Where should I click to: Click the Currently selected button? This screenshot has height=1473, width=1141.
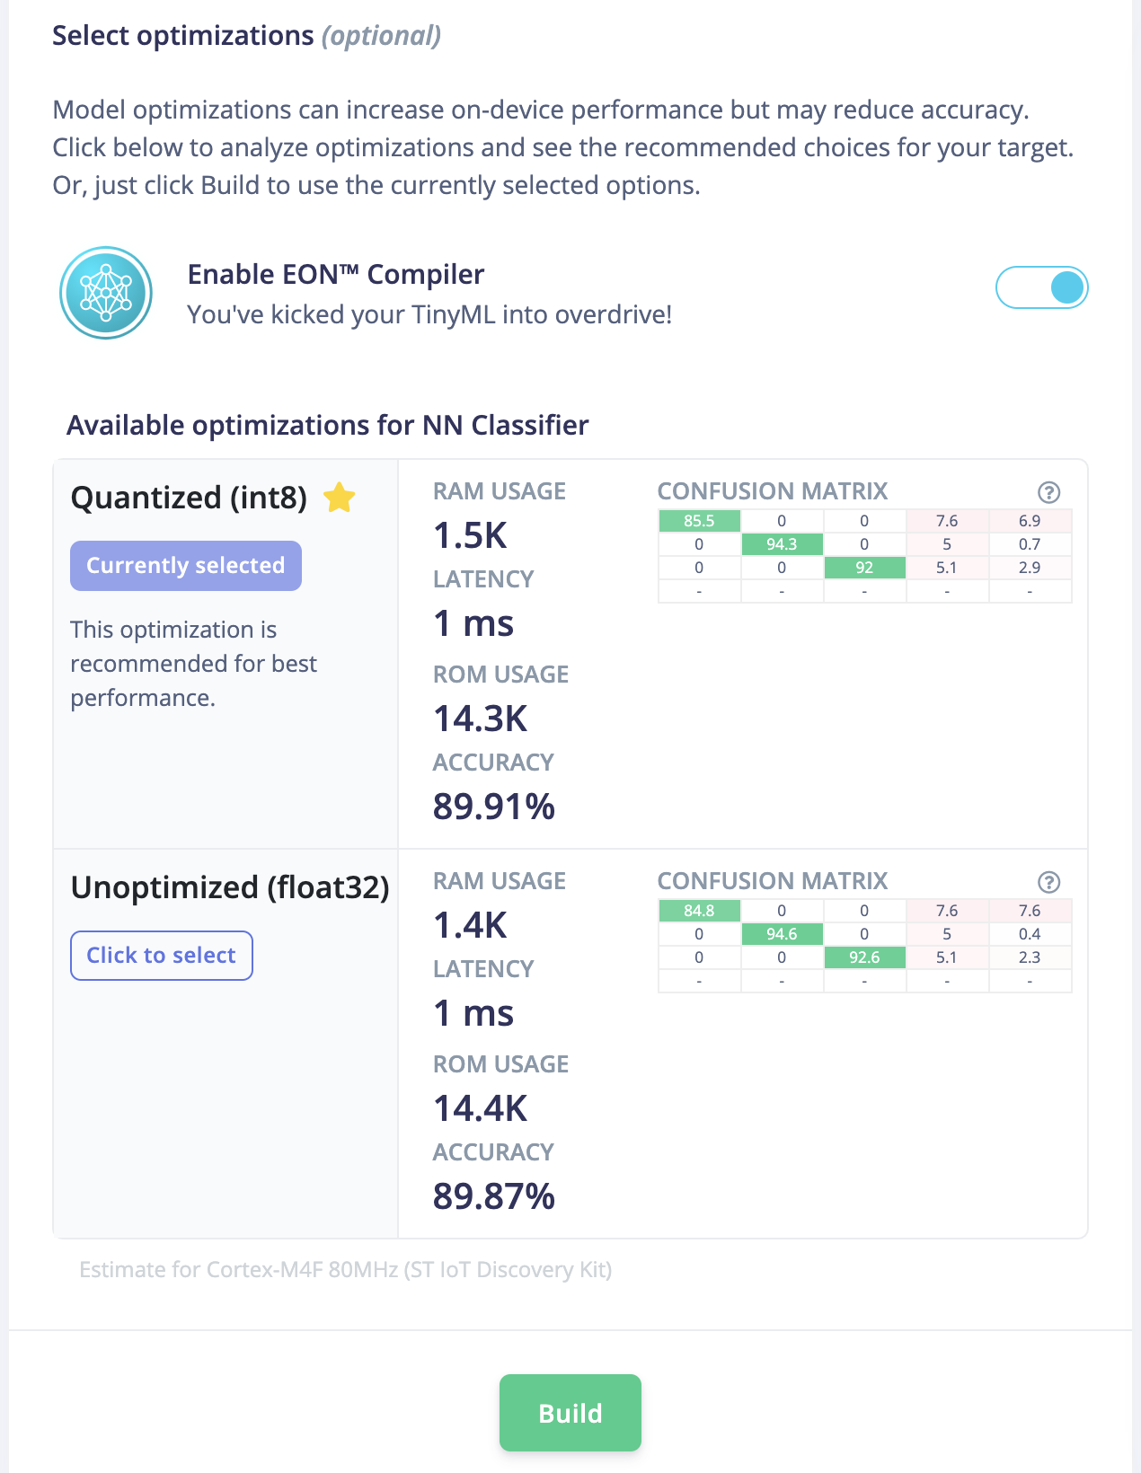(186, 566)
